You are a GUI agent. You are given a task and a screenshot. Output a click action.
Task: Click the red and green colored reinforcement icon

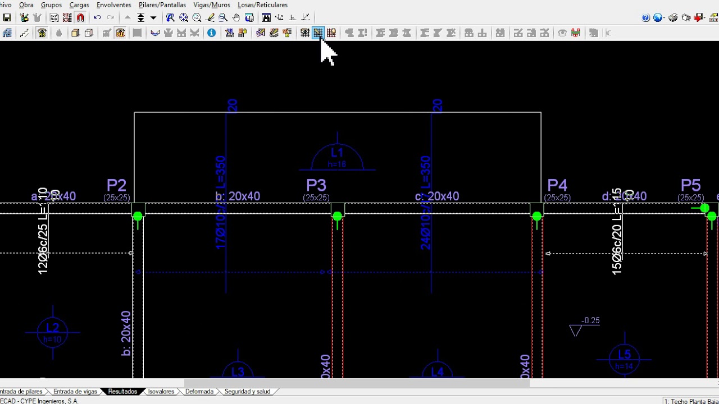[576, 33]
